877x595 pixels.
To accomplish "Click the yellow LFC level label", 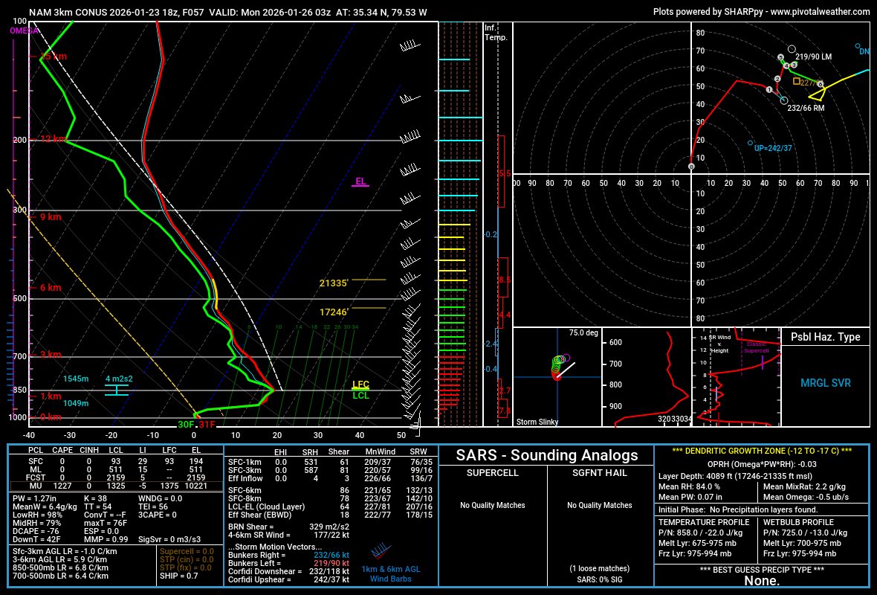I will tap(360, 384).
